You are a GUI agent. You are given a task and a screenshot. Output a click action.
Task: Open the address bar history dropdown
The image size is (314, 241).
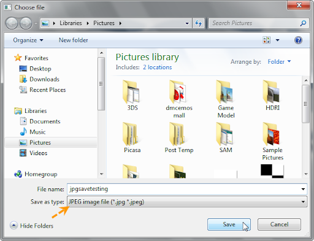(187, 23)
